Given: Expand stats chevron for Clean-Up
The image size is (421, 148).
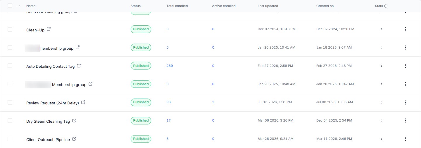Looking at the screenshot, I should point(381,29).
